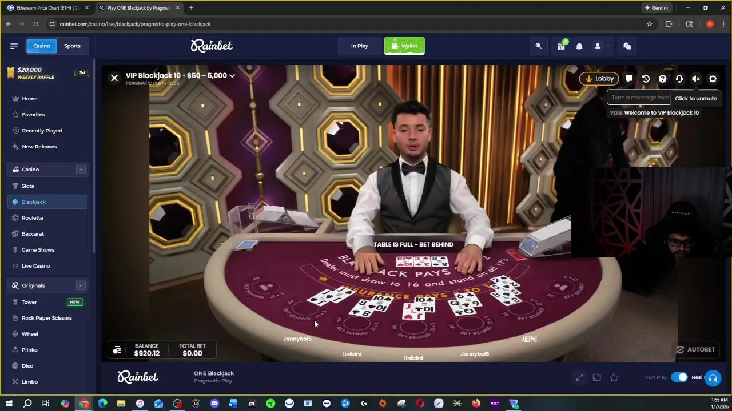Go back to the Lobby
The width and height of the screenshot is (732, 411).
click(x=599, y=79)
